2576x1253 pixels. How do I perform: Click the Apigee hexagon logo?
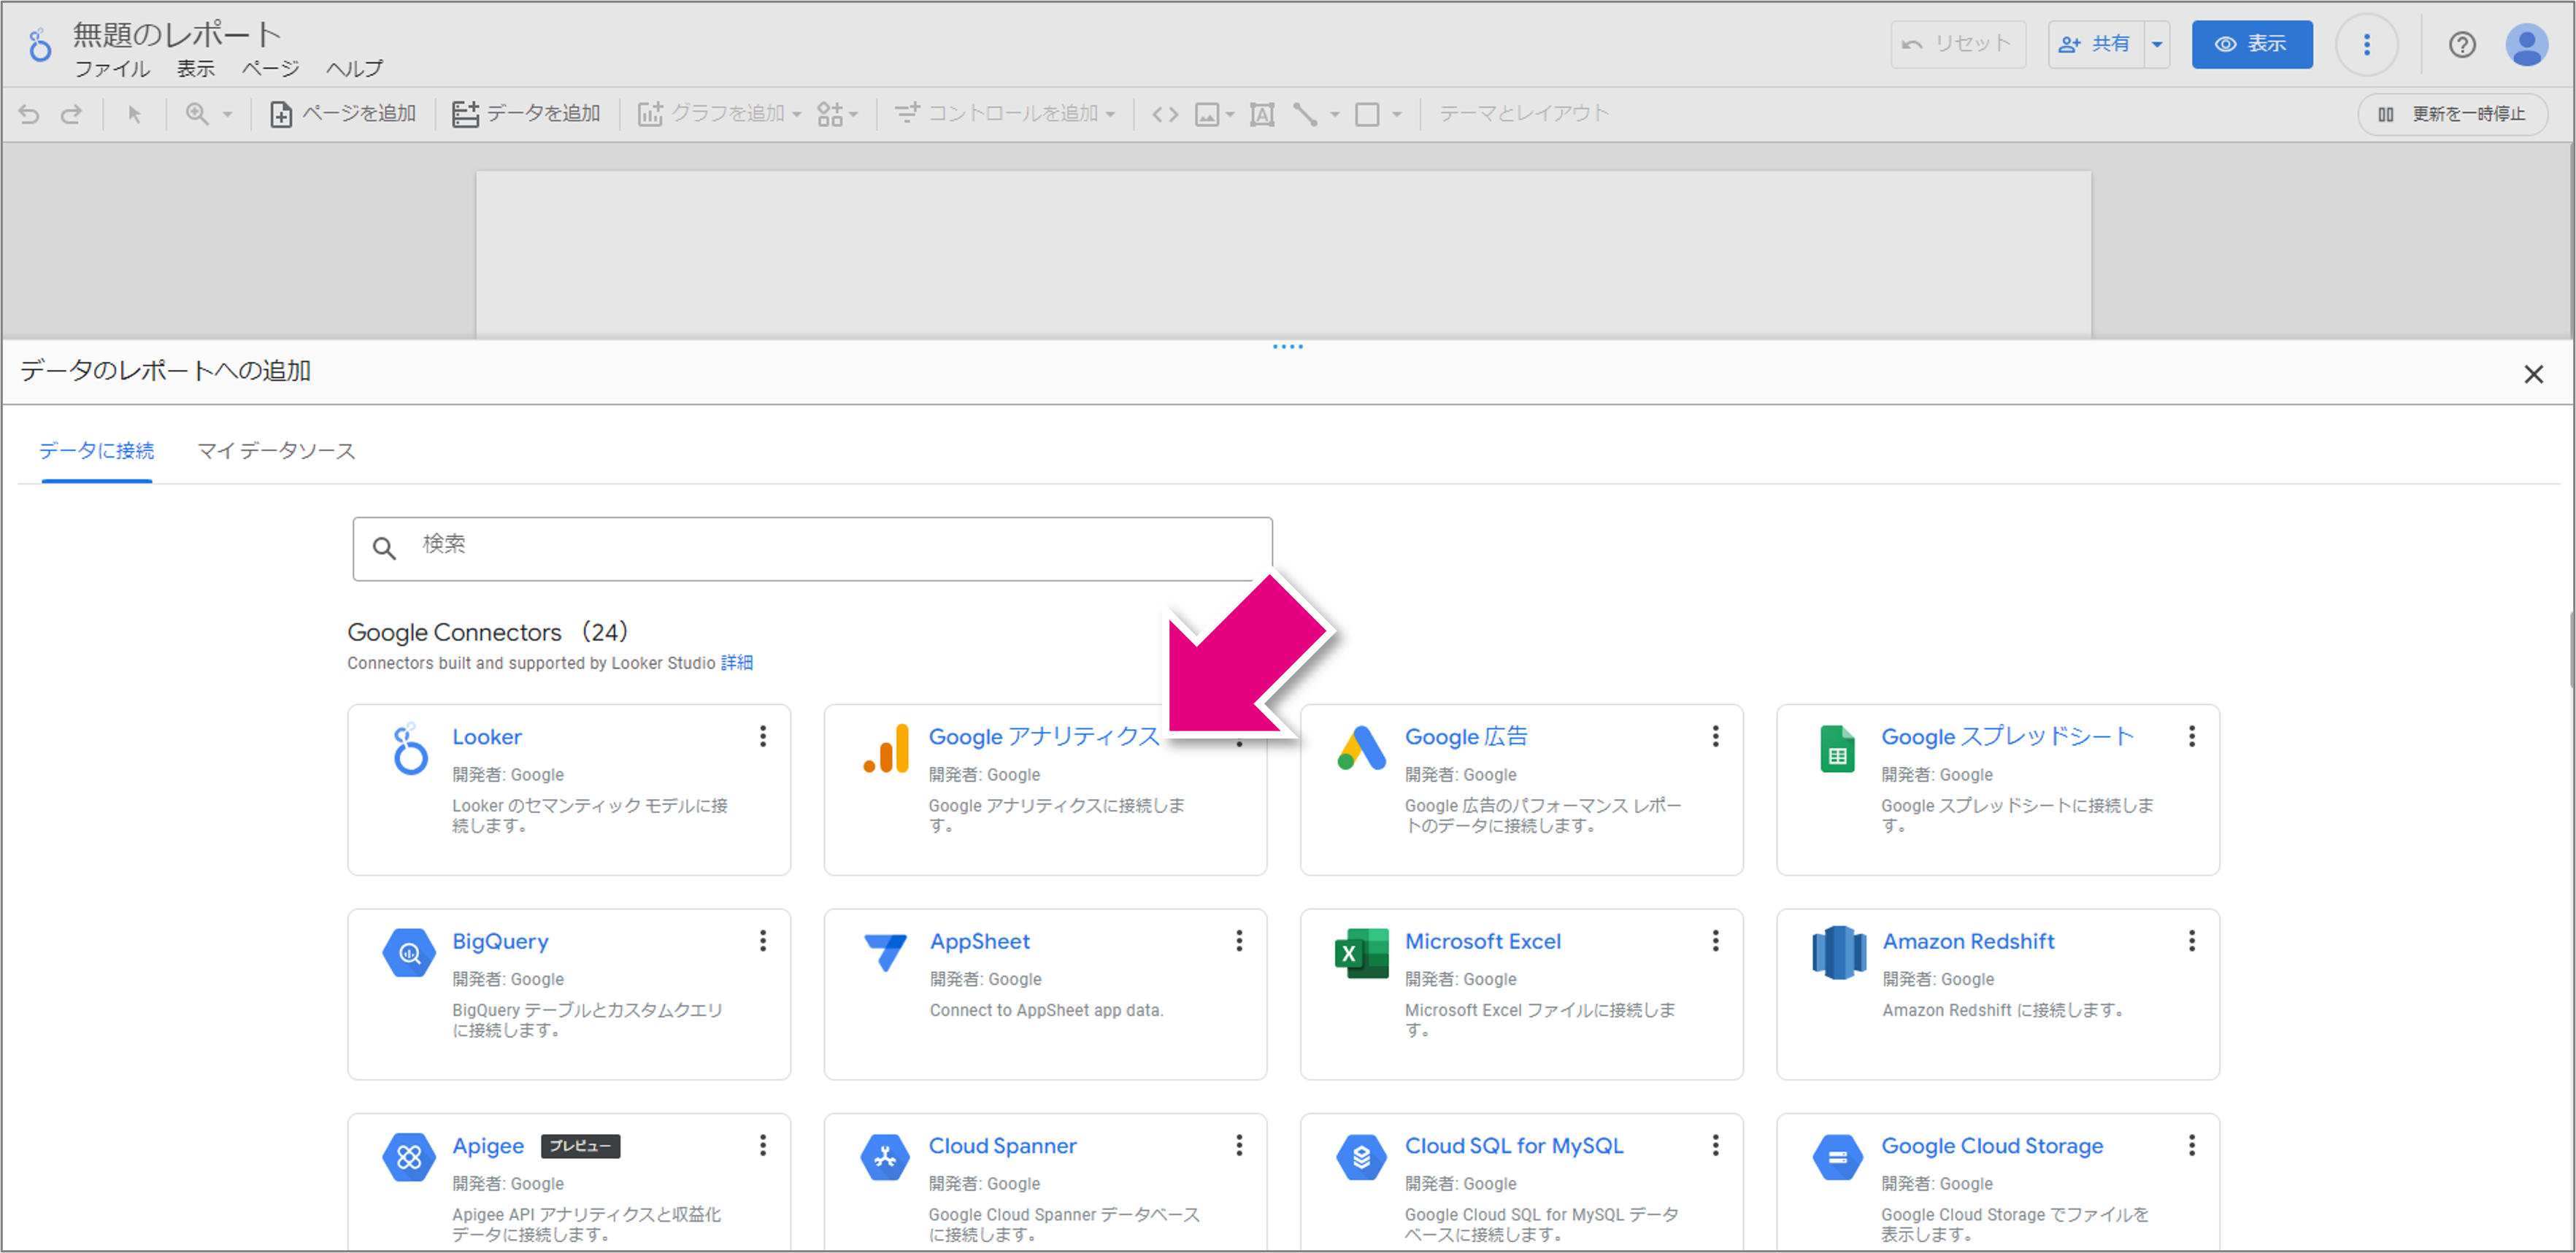coord(409,1157)
